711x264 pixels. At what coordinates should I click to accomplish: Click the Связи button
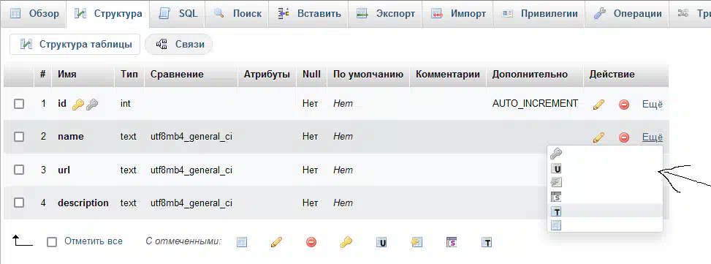180,45
